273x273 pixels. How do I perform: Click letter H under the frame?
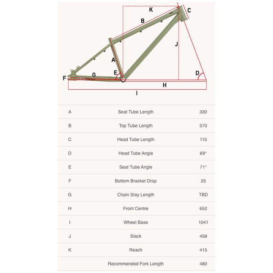[x=165, y=85]
